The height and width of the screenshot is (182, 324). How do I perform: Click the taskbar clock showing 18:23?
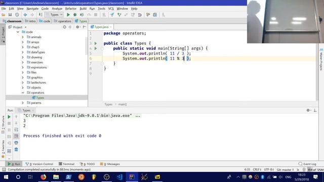[x=302, y=177]
